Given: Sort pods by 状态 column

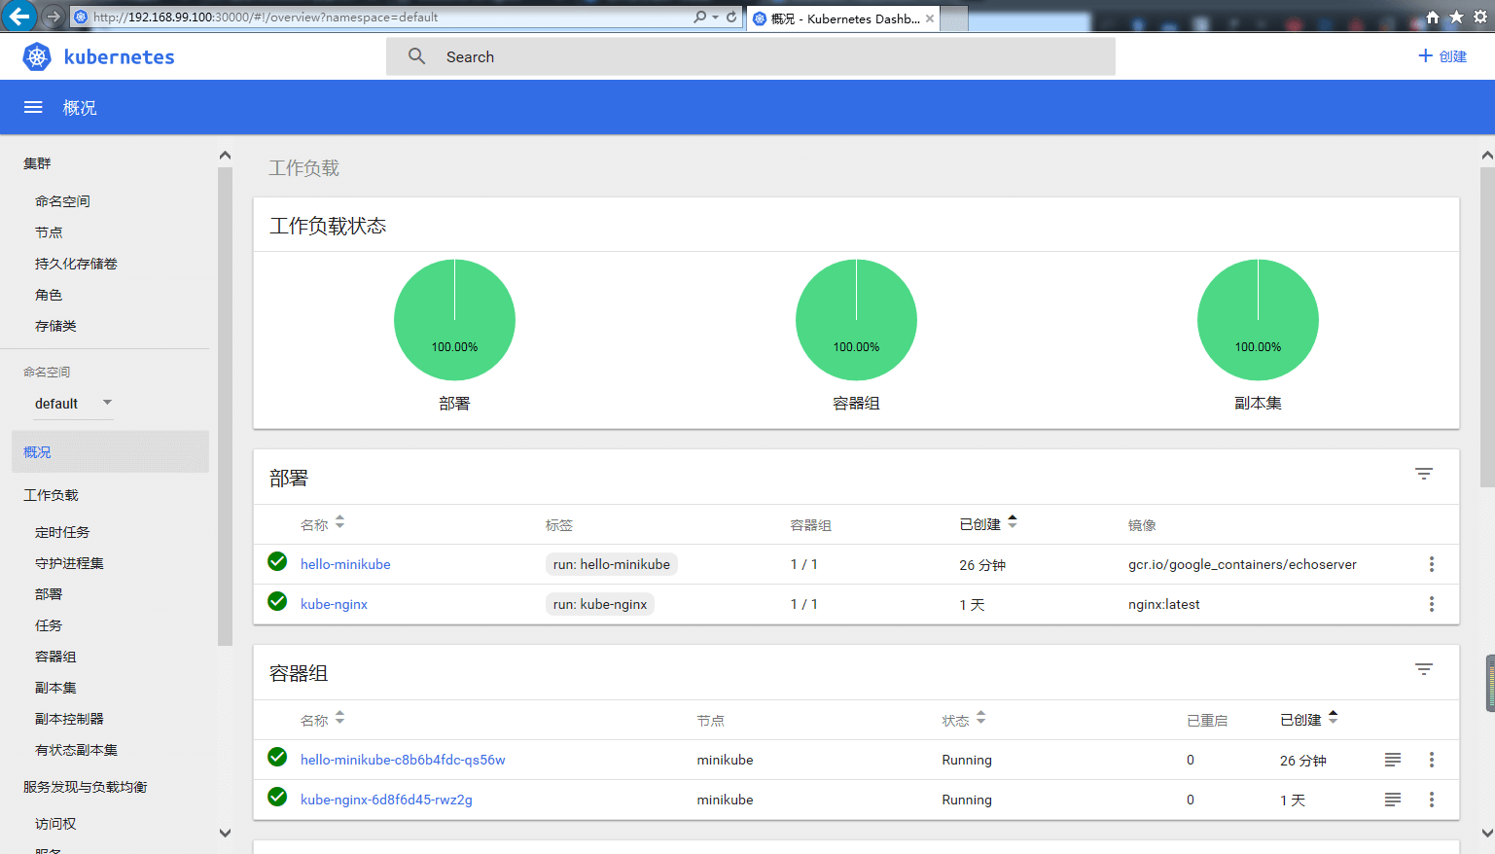Looking at the screenshot, I should click(x=964, y=720).
